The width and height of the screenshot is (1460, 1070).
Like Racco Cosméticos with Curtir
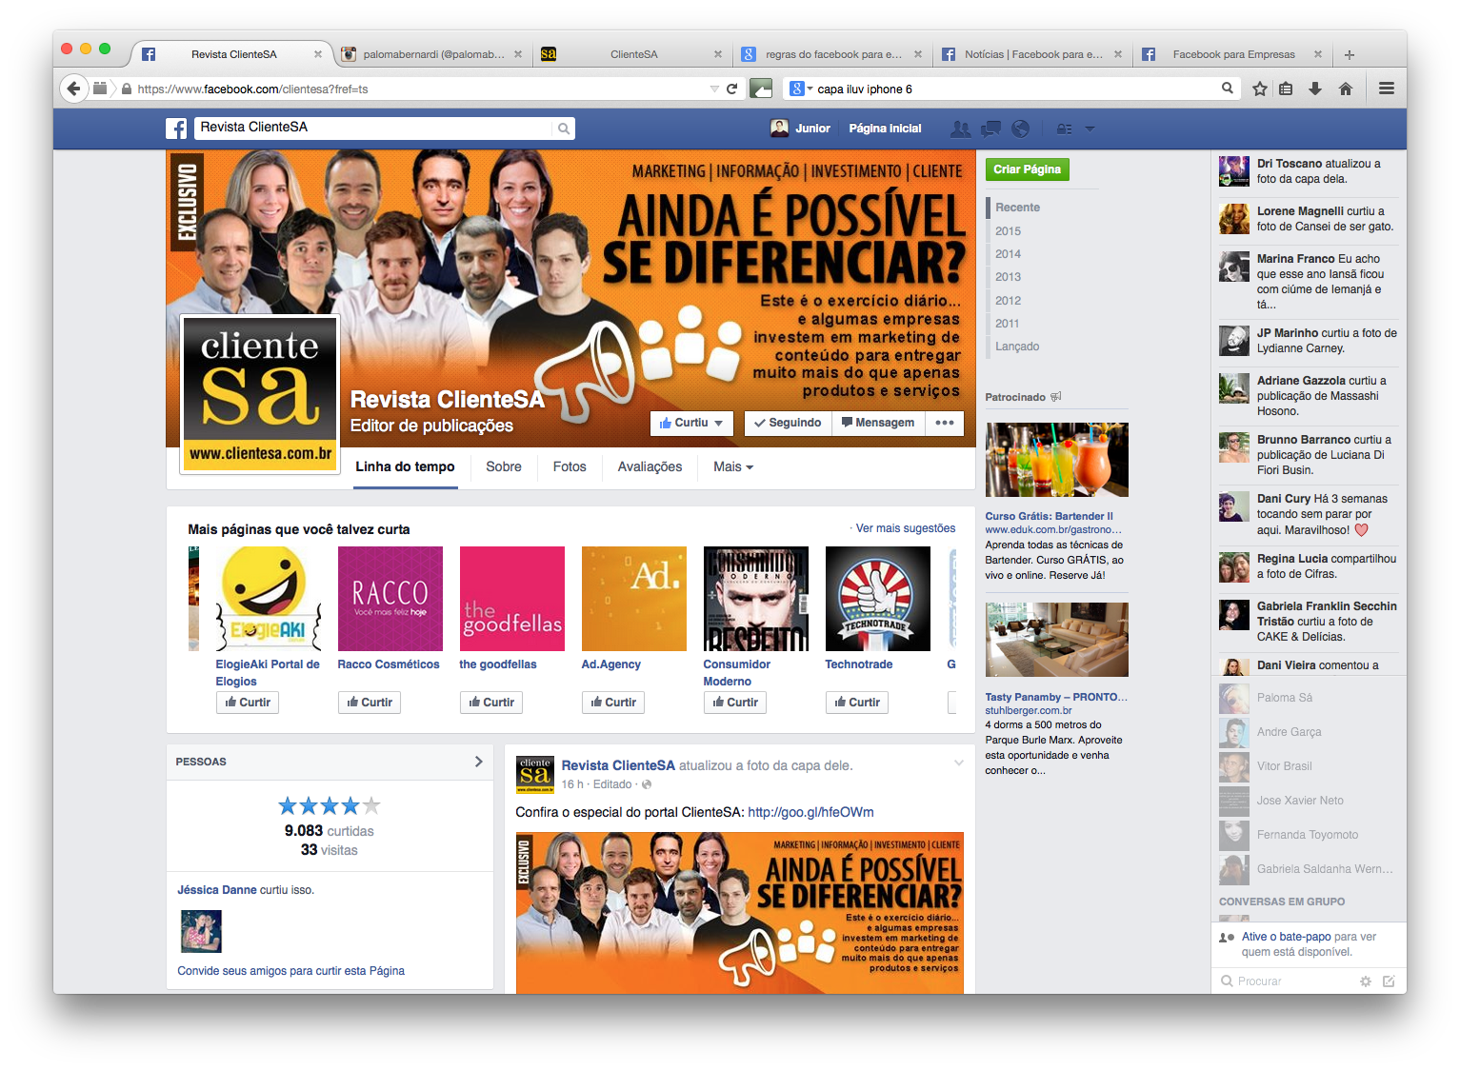pos(370,703)
